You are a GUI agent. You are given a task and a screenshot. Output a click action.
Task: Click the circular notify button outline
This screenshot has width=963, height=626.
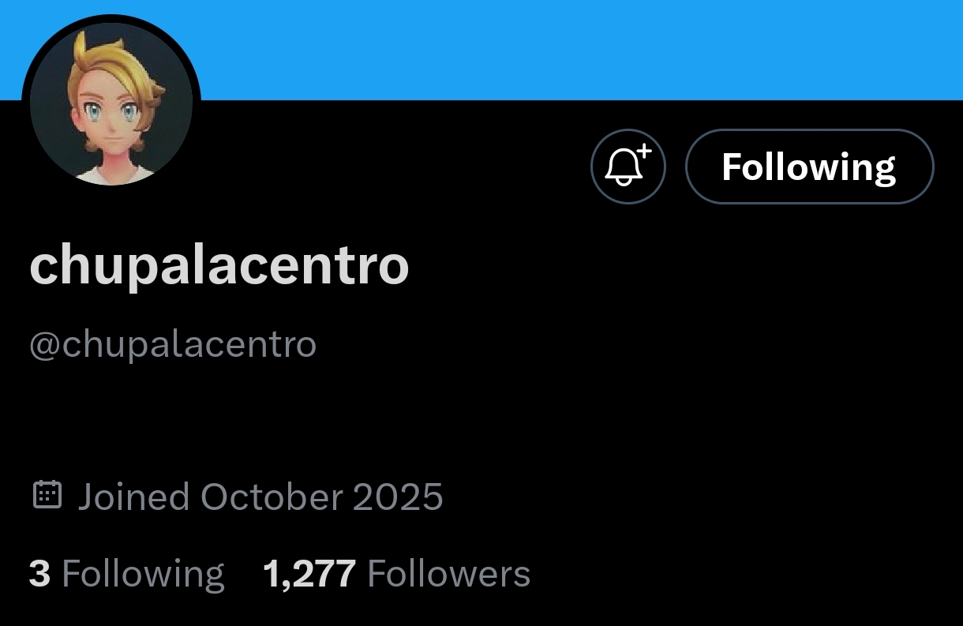[628, 167]
